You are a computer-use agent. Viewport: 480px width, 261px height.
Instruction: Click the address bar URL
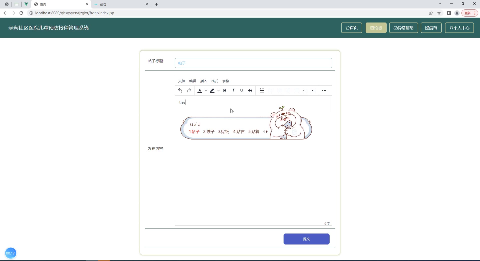pos(75,13)
